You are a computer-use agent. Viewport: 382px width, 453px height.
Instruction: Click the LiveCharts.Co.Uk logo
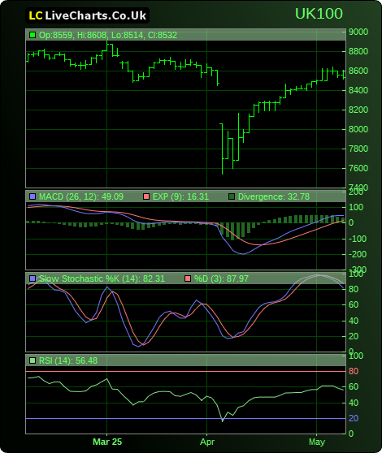[x=87, y=15]
